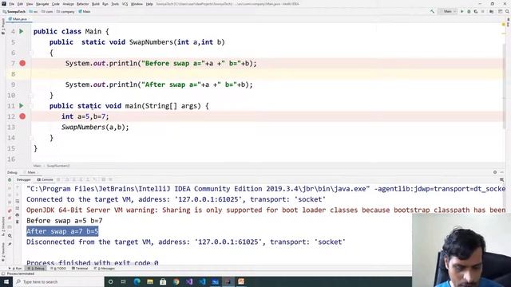Image resolution: width=511 pixels, height=287 pixels.
Task: Click Cortana circle icon on taskbar
Action: [x=110, y=281]
